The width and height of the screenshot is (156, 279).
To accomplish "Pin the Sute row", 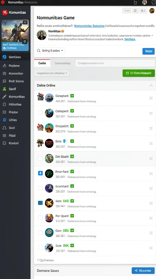I will [151, 248].
